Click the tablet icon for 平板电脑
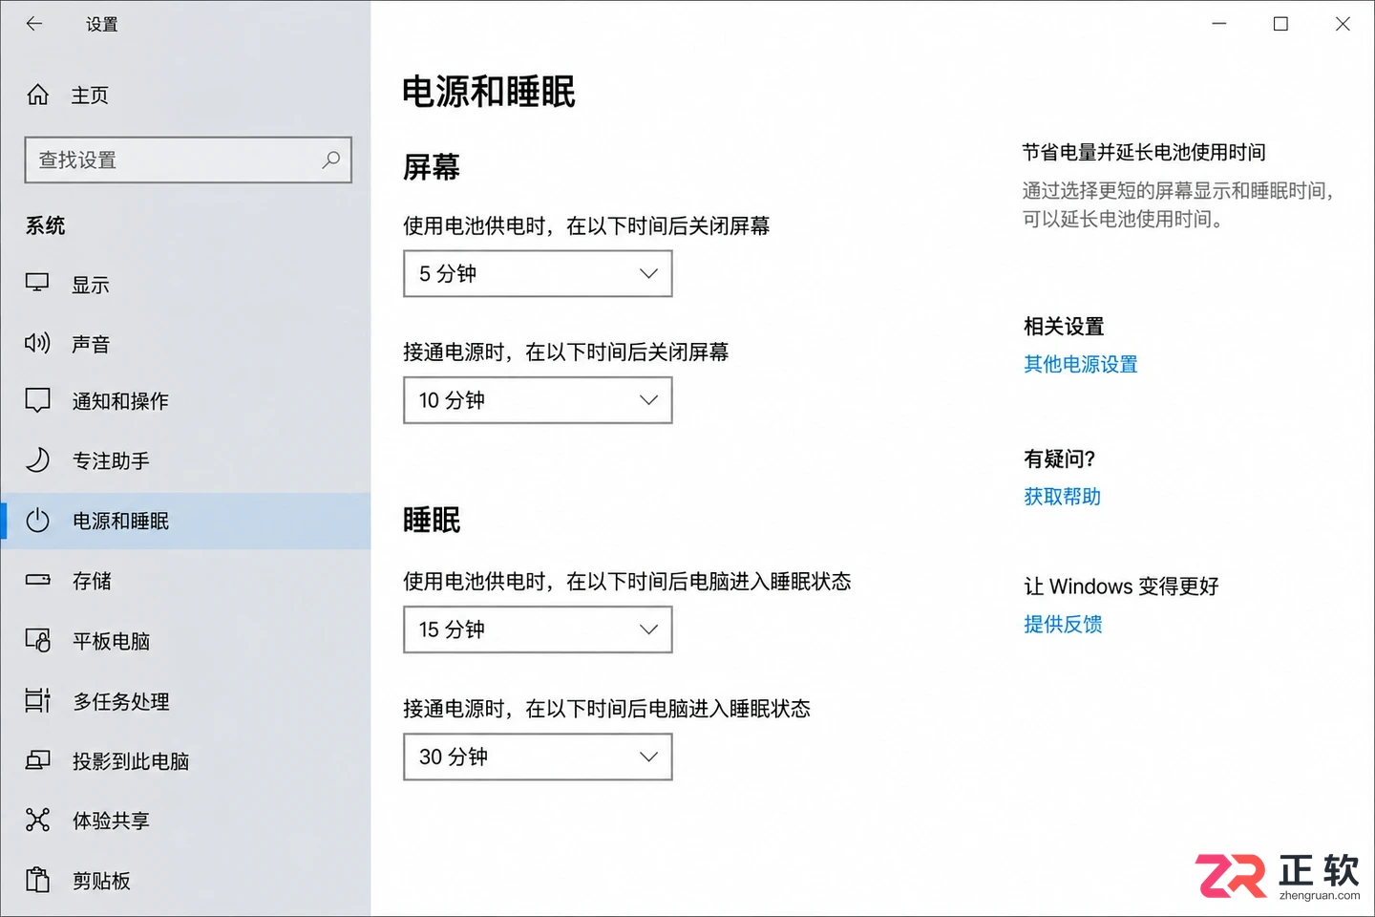This screenshot has height=917, width=1375. click(x=37, y=640)
